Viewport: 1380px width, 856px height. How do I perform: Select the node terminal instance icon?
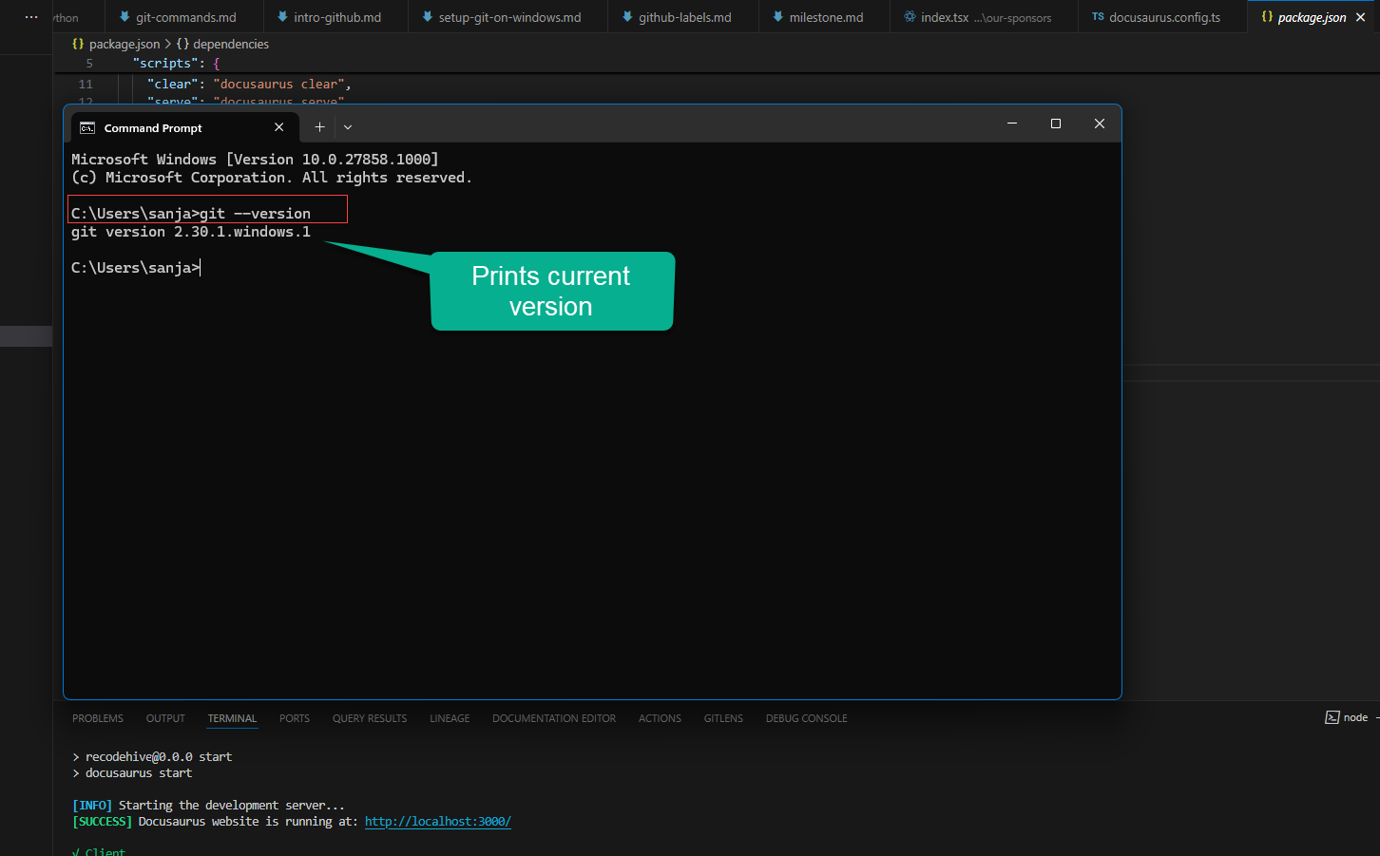[x=1332, y=717]
